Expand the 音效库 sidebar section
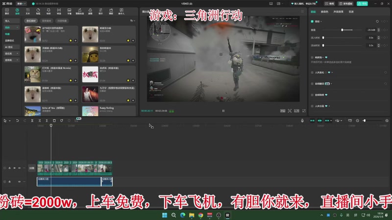The height and width of the screenshot is (220, 392). pos(17,60)
